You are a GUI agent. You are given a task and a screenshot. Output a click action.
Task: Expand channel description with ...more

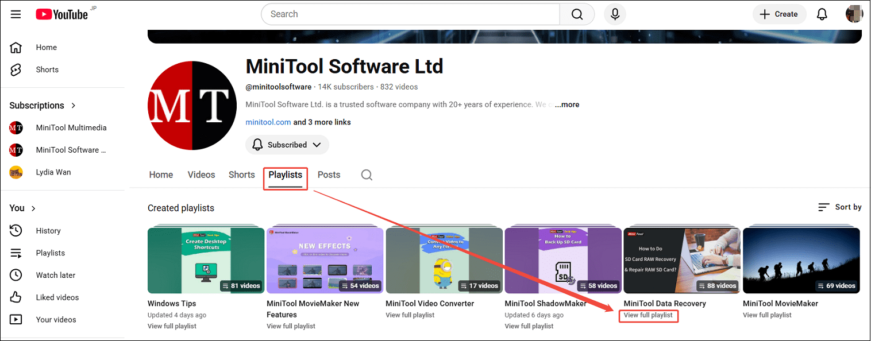567,104
